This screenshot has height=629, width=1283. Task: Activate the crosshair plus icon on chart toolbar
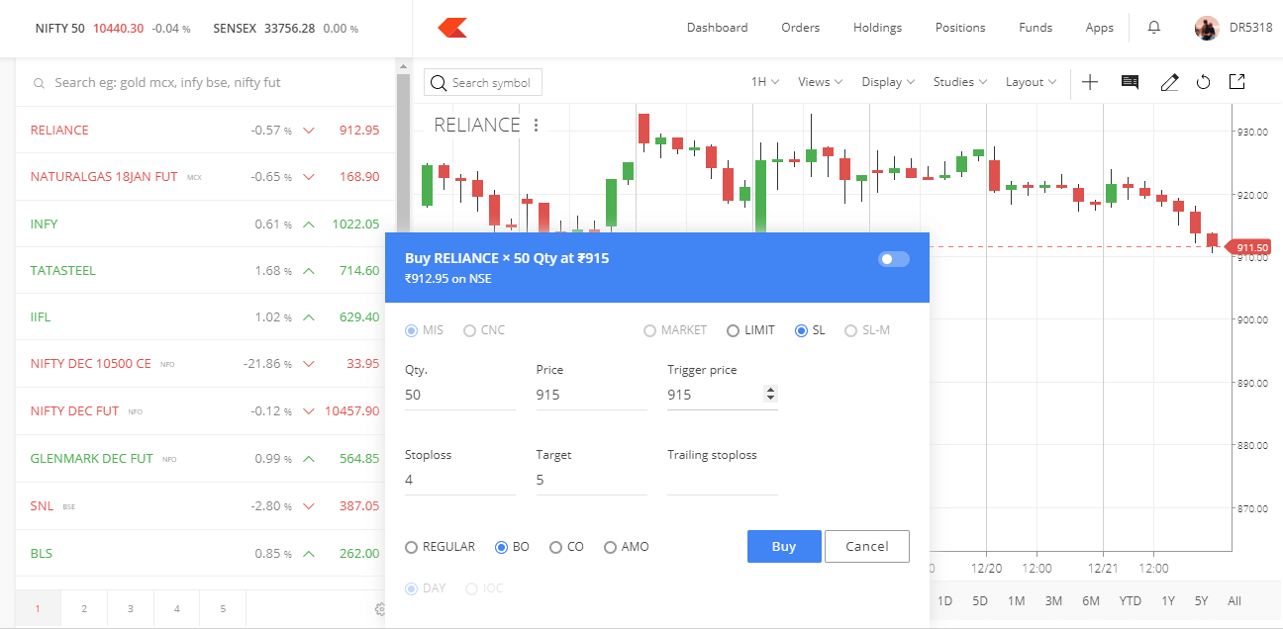1090,82
